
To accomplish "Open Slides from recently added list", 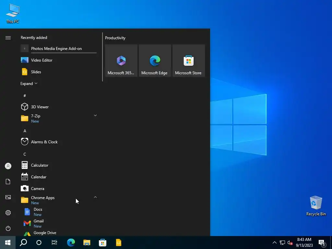I will (x=59, y=72).
